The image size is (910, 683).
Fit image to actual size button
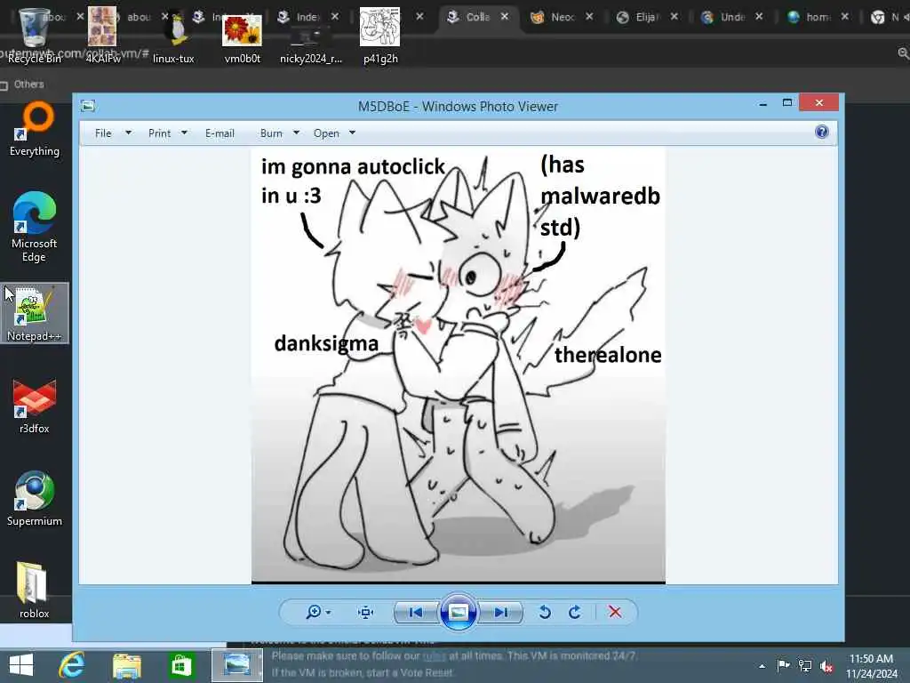point(365,612)
